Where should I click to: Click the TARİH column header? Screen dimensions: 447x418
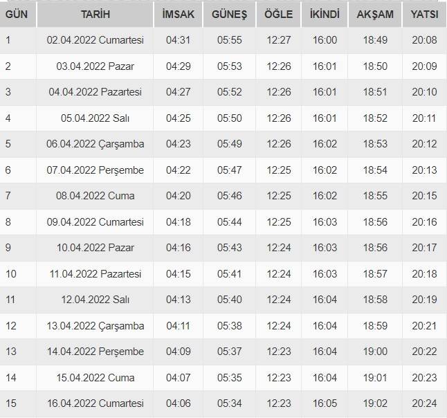95,14
